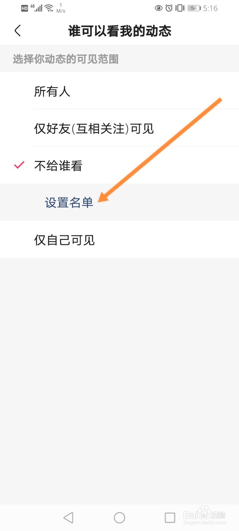Tap the back arrow icon
The image size is (239, 531).
(18, 31)
